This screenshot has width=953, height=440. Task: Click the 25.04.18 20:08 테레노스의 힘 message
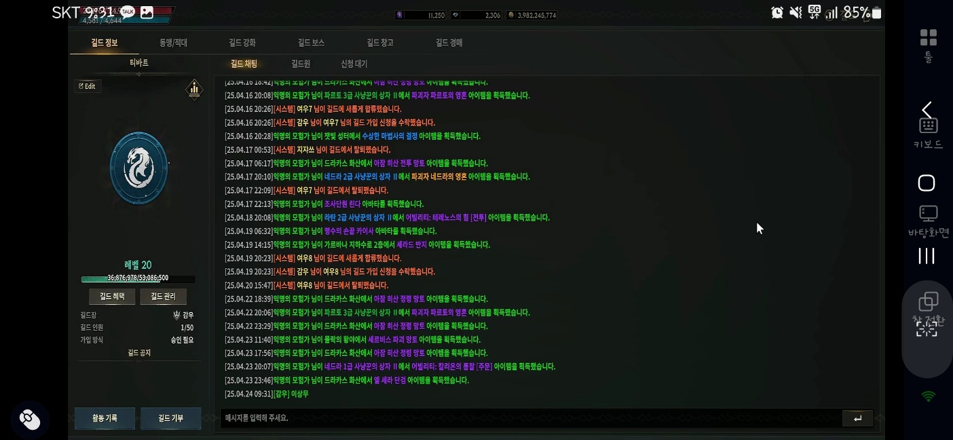(x=387, y=217)
